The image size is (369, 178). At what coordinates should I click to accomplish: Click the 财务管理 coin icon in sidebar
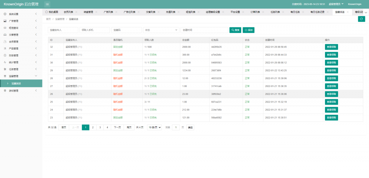pyautogui.click(x=5, y=55)
